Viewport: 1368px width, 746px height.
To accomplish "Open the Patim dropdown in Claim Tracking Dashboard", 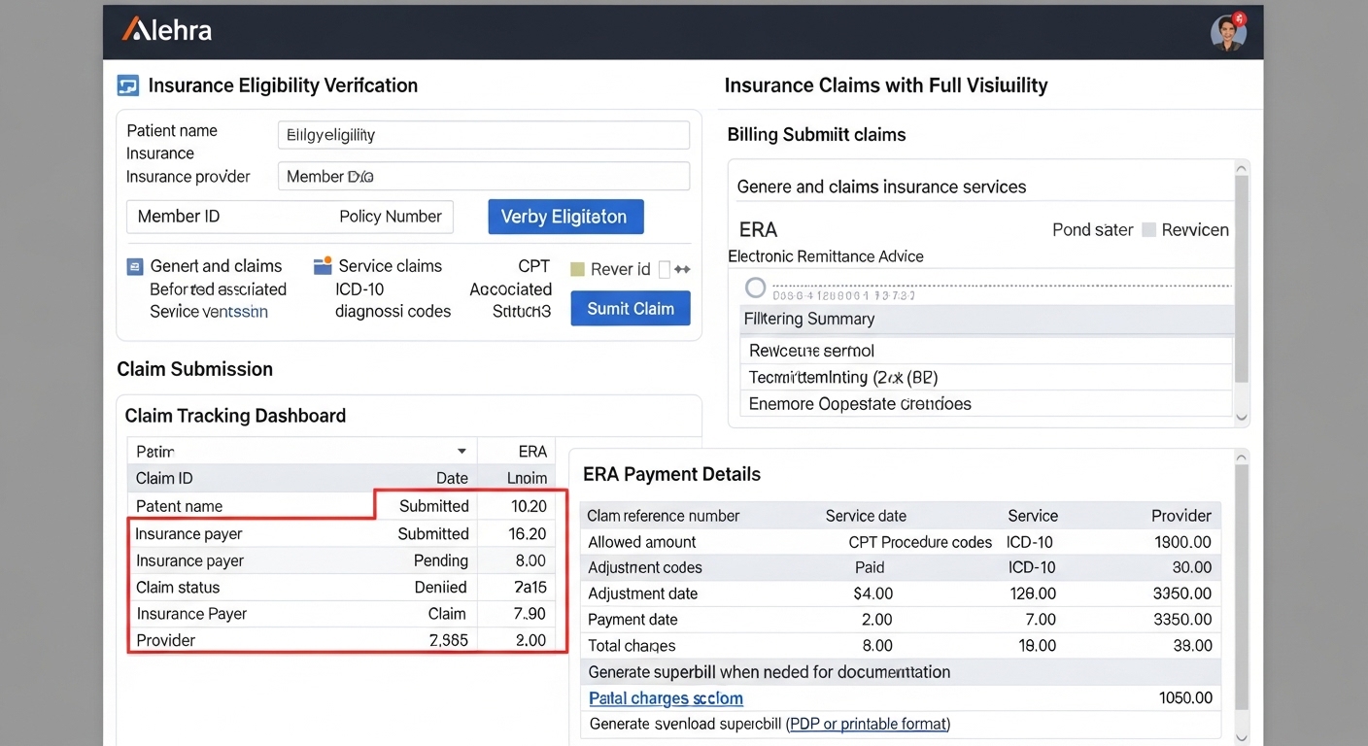I will 462,452.
